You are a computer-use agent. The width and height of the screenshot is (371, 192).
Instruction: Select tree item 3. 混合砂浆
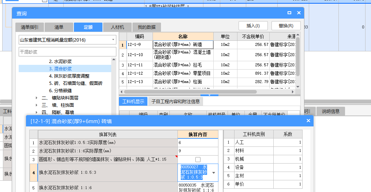(60, 69)
